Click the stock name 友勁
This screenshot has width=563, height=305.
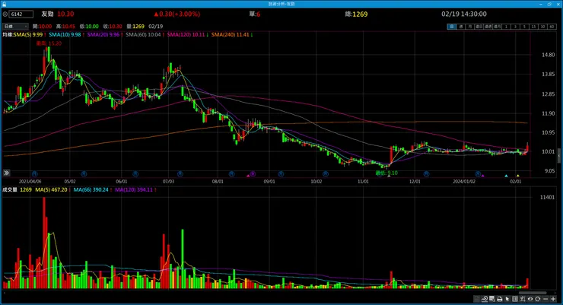click(47, 14)
